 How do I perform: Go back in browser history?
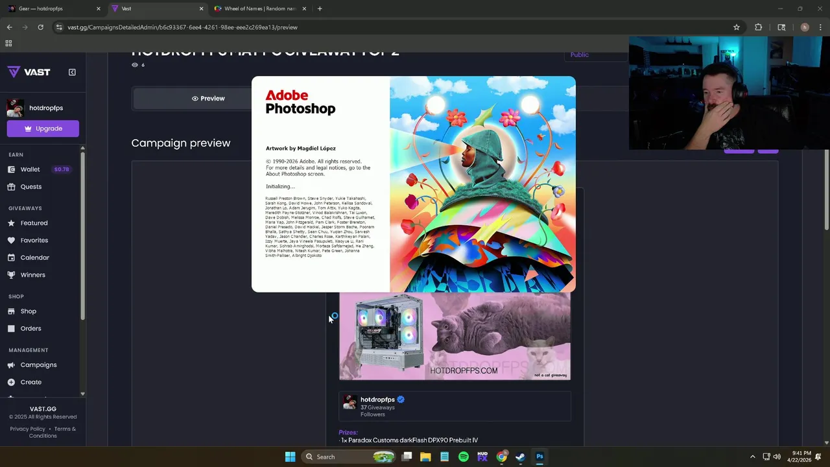[x=9, y=27]
